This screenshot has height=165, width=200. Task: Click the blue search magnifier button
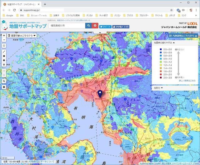click(89, 26)
